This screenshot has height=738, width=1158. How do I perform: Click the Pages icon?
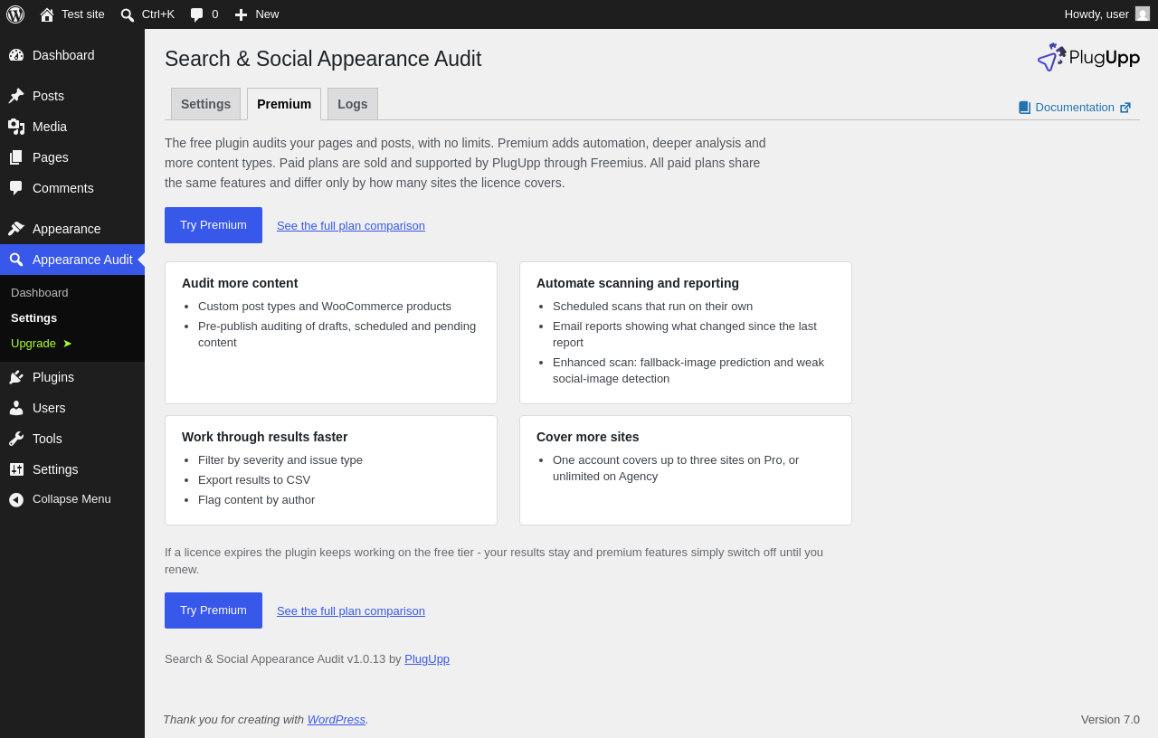coord(16,157)
